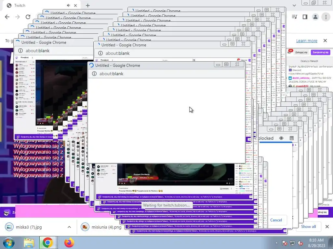Toggle theater mode in the Twitch popup player

pyautogui.click(x=230, y=184)
